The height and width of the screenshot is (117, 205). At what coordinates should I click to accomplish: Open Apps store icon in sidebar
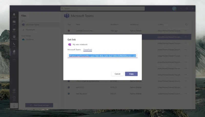14,91
